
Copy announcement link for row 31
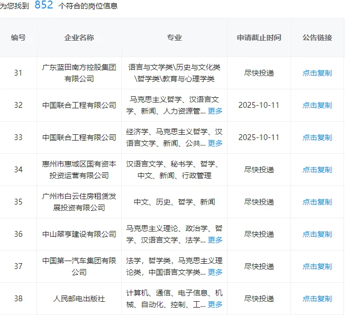coord(317,73)
